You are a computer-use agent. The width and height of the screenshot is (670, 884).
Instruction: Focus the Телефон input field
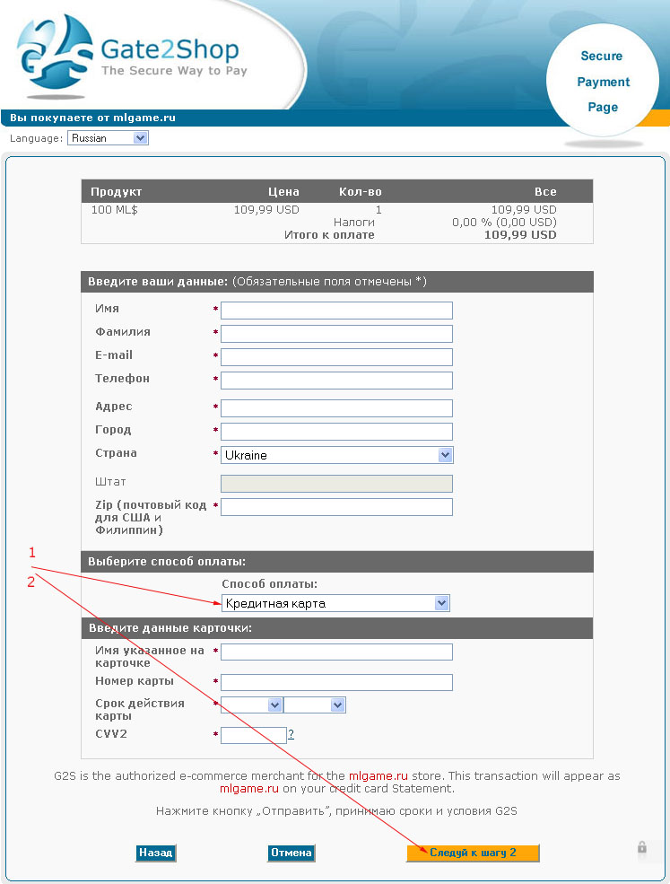click(336, 381)
